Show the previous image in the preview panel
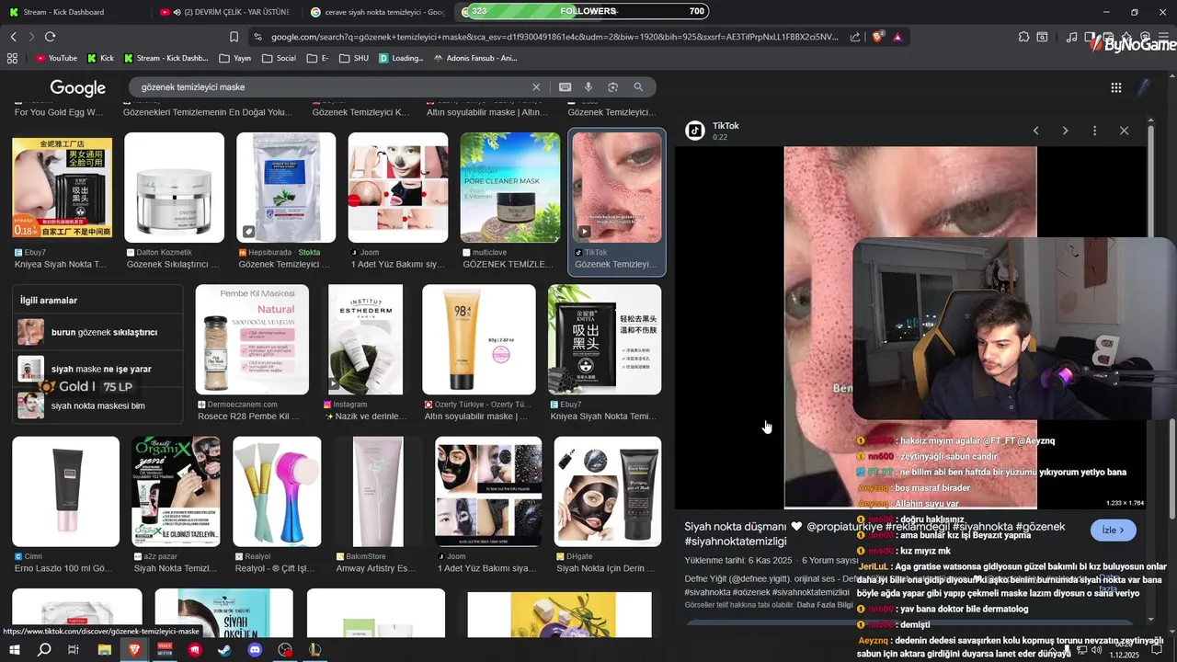 pos(1035,131)
